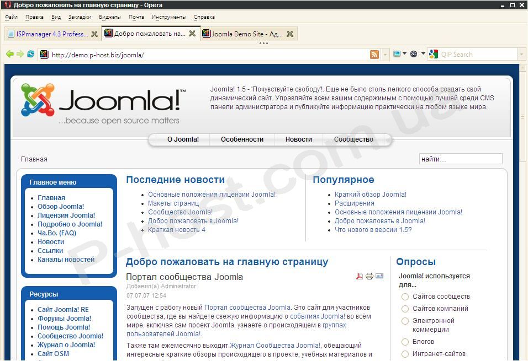Click the green Forward arrow
528x361 pixels.
pos(20,54)
